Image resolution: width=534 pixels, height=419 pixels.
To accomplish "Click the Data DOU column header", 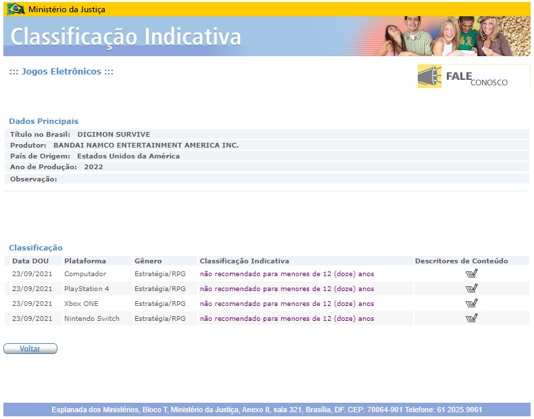I will point(30,261).
